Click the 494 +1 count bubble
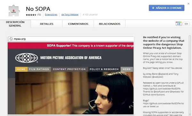 click(186, 24)
